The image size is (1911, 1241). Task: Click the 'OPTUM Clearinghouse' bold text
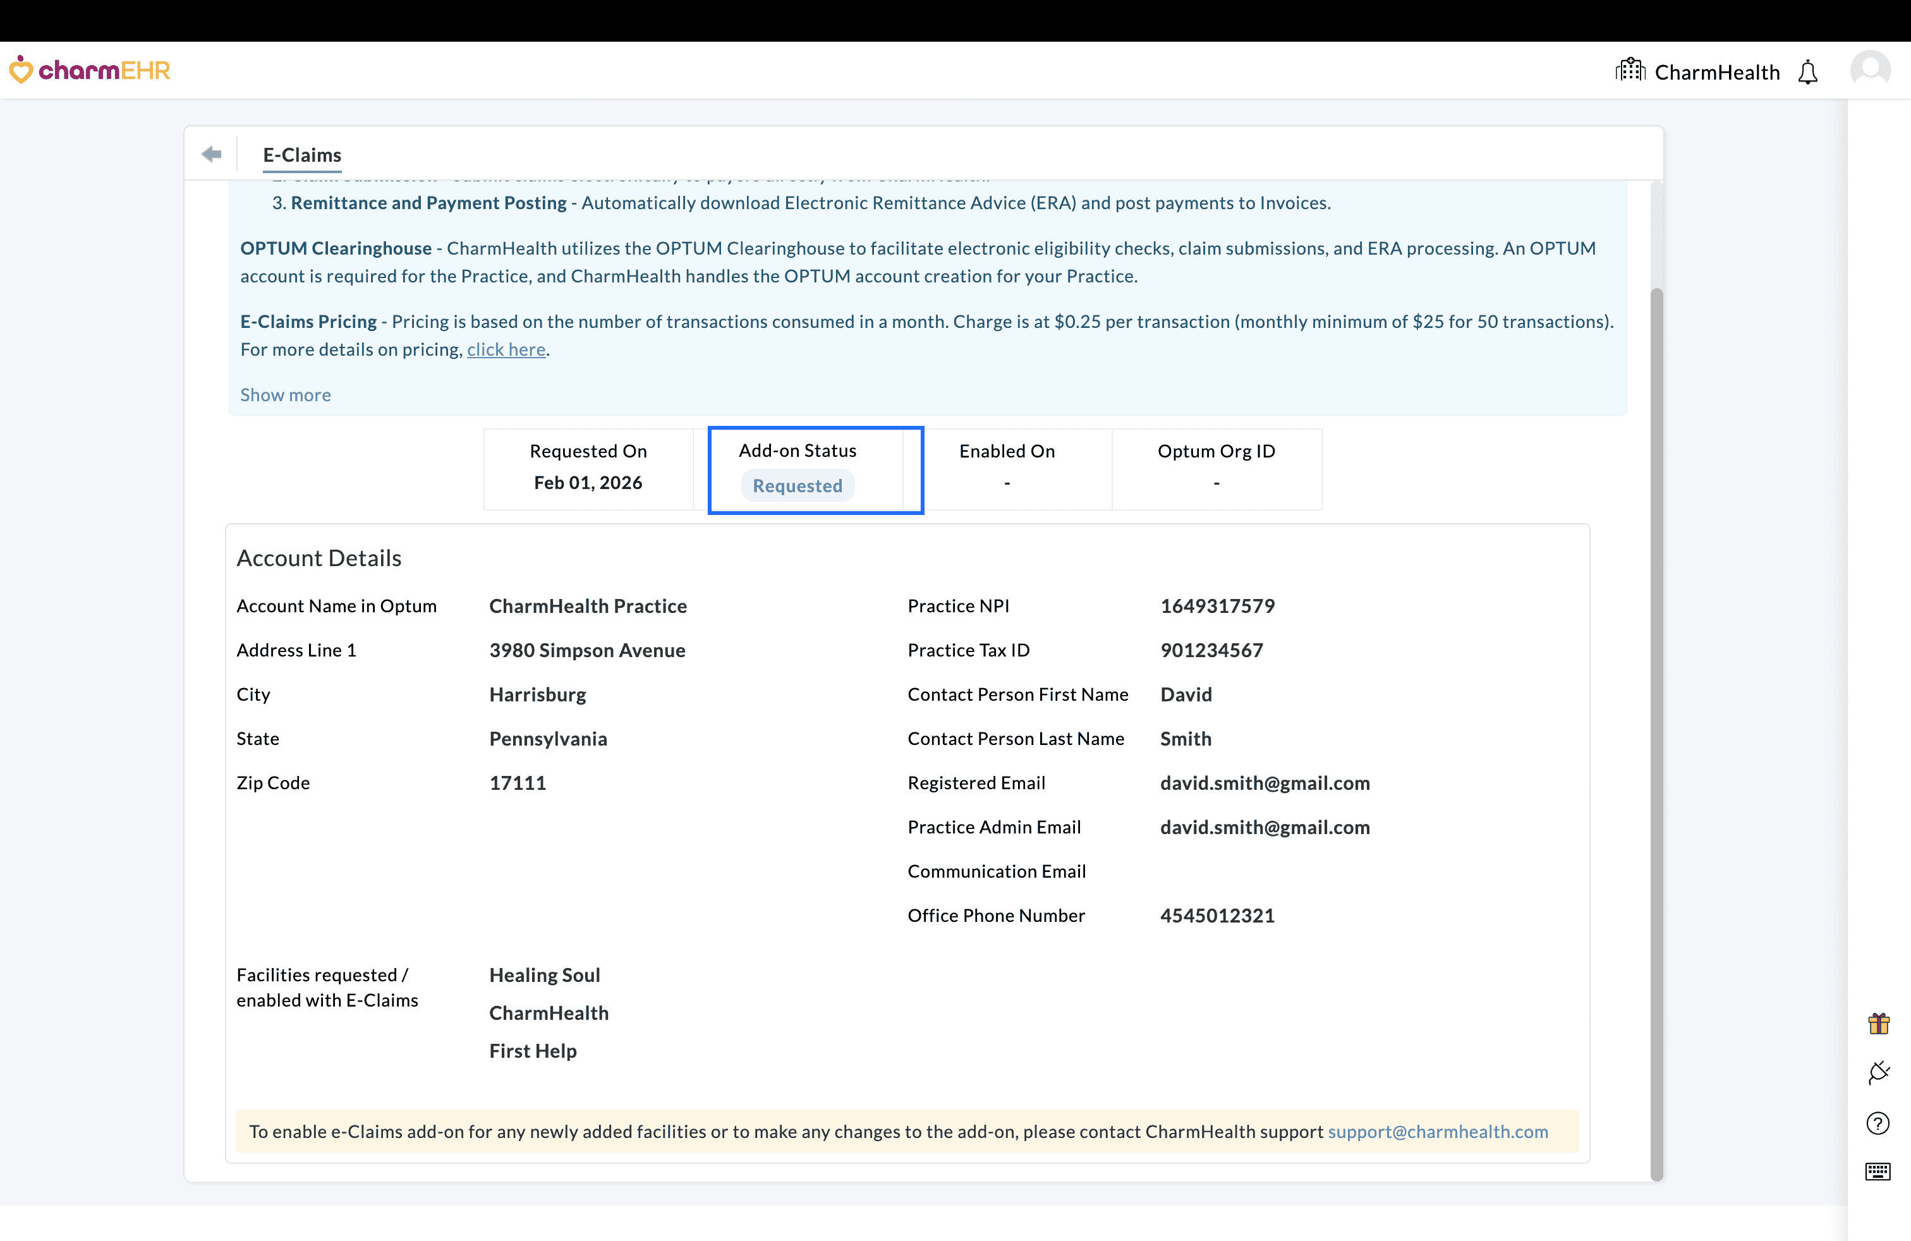336,248
